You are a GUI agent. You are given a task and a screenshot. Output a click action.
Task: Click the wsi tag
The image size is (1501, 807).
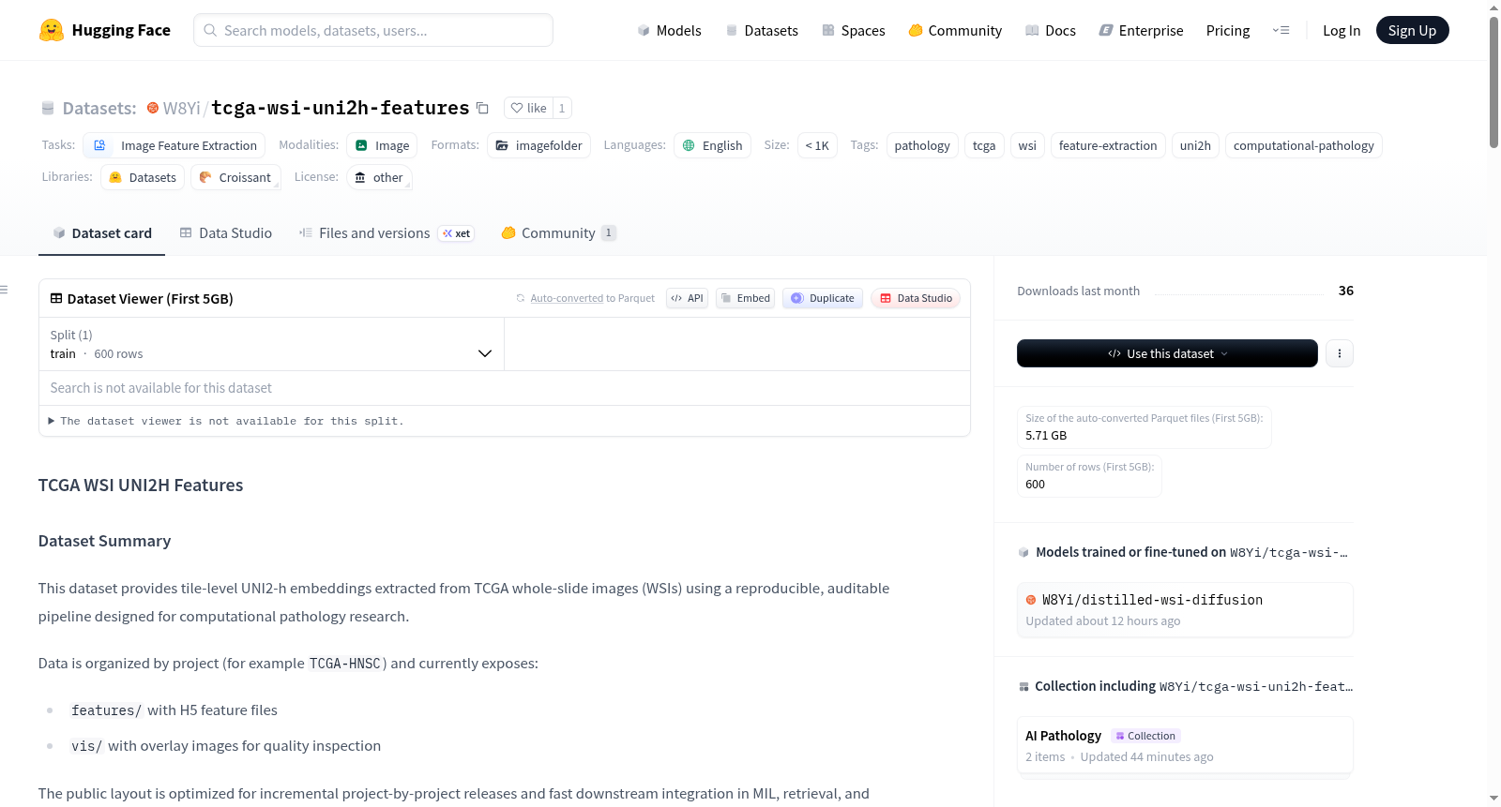point(1027,145)
